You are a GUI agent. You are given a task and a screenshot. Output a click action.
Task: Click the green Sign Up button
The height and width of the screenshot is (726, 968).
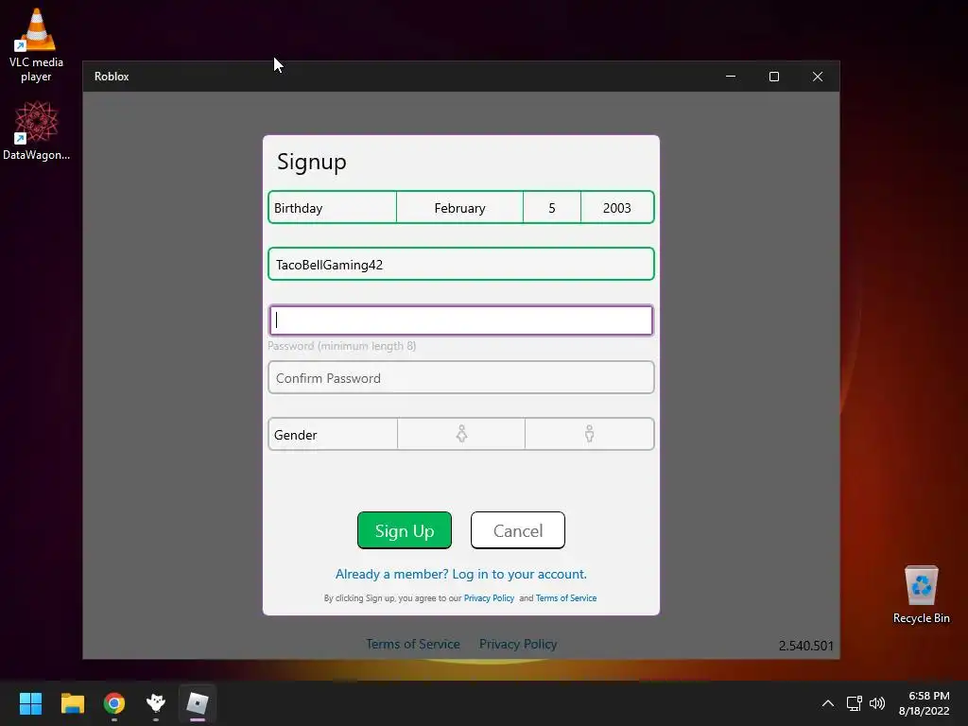(405, 530)
